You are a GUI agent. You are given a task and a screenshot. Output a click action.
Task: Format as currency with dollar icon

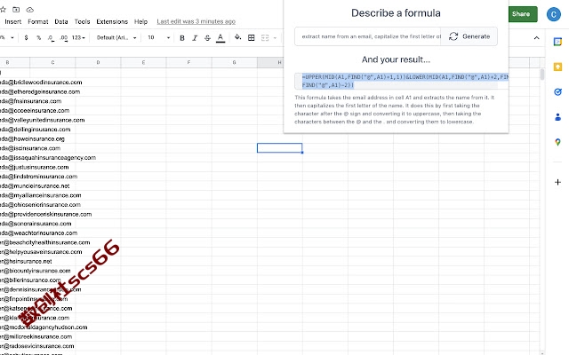point(26,37)
